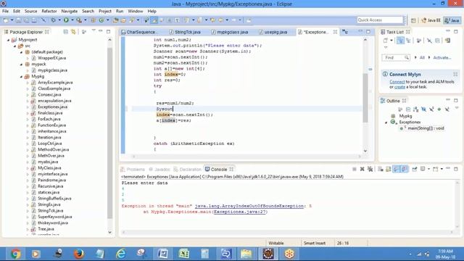464x261 pixels.
Task: Click the New Java Package icon
Action: [x=93, y=20]
